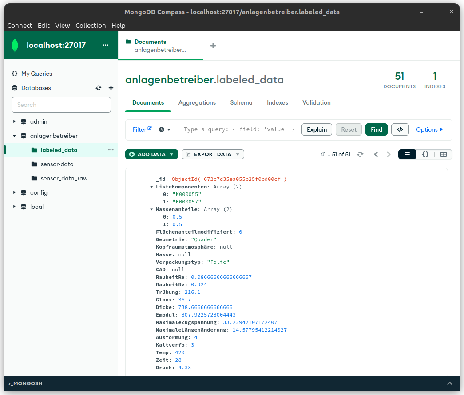Switch to the Schema tab

tap(241, 103)
